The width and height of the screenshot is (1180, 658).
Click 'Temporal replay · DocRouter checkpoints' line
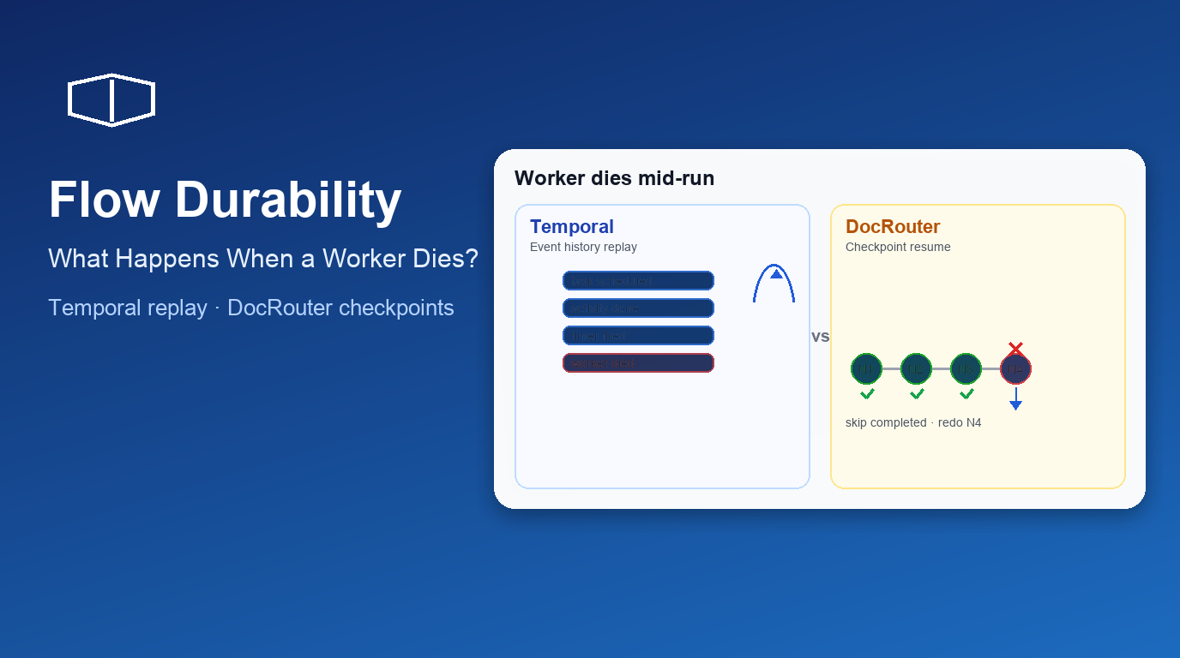tap(251, 308)
